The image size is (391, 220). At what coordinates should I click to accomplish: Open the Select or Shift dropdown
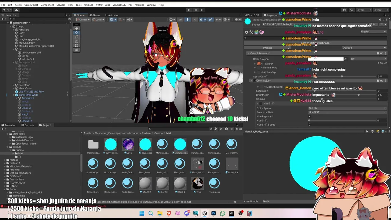tap(347, 112)
